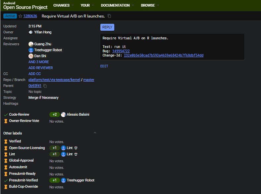Click reviewer name Dan Shi

(40, 56)
